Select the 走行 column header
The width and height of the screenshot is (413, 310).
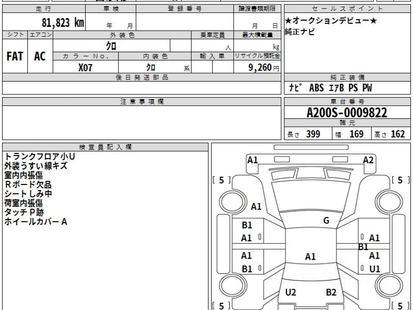pos(44,9)
